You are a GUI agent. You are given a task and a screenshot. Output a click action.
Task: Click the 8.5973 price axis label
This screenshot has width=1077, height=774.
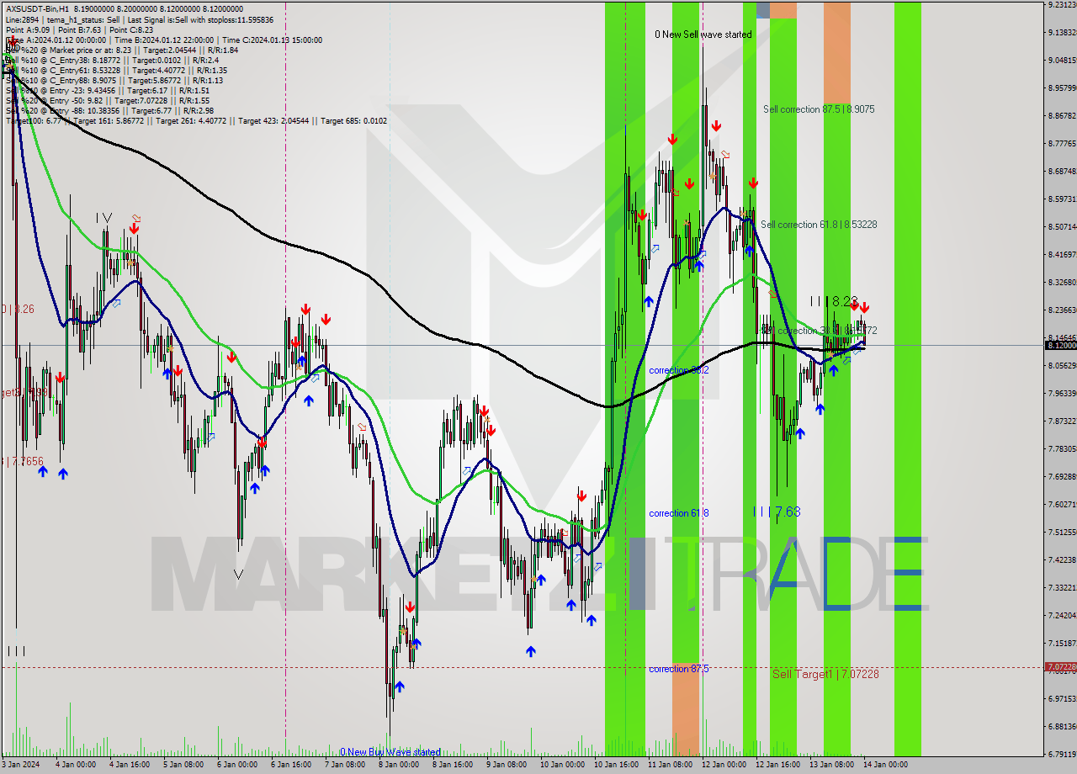pyautogui.click(x=1062, y=199)
